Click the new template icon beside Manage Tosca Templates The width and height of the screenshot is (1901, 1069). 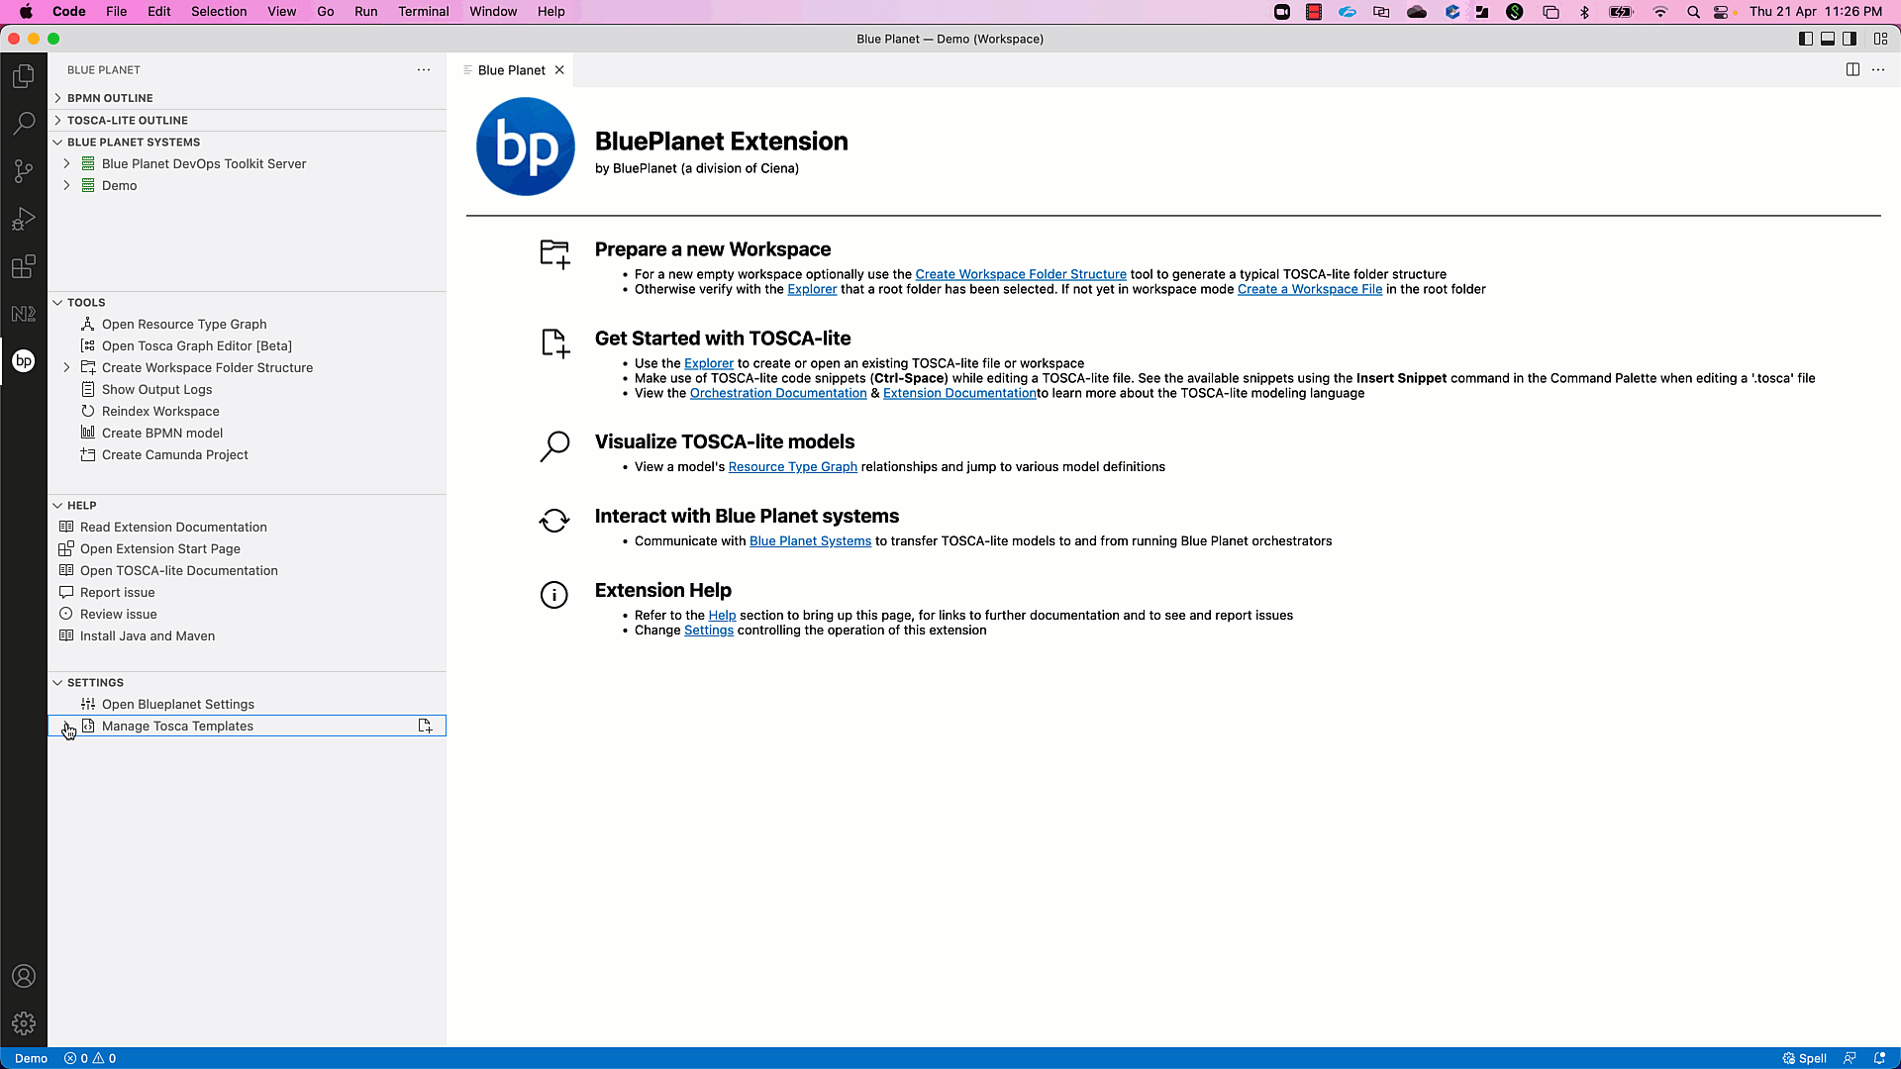pyautogui.click(x=425, y=727)
